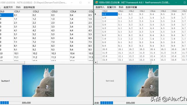This screenshot has height=105, width=187.
Task: Open 数据库配置 menu in right .NET Framework window
Action: tap(131, 7)
